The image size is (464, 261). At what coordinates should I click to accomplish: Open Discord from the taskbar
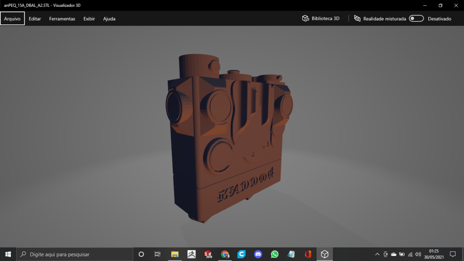pos(258,254)
